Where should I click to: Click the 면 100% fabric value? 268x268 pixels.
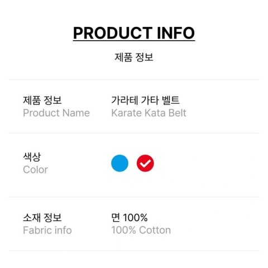(x=130, y=217)
